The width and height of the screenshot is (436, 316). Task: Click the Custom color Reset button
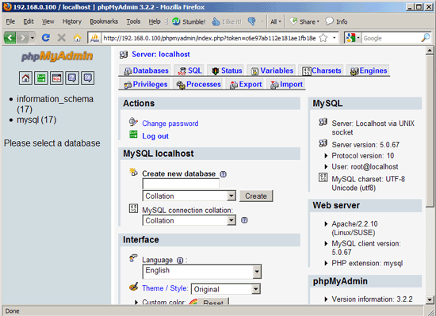(213, 302)
